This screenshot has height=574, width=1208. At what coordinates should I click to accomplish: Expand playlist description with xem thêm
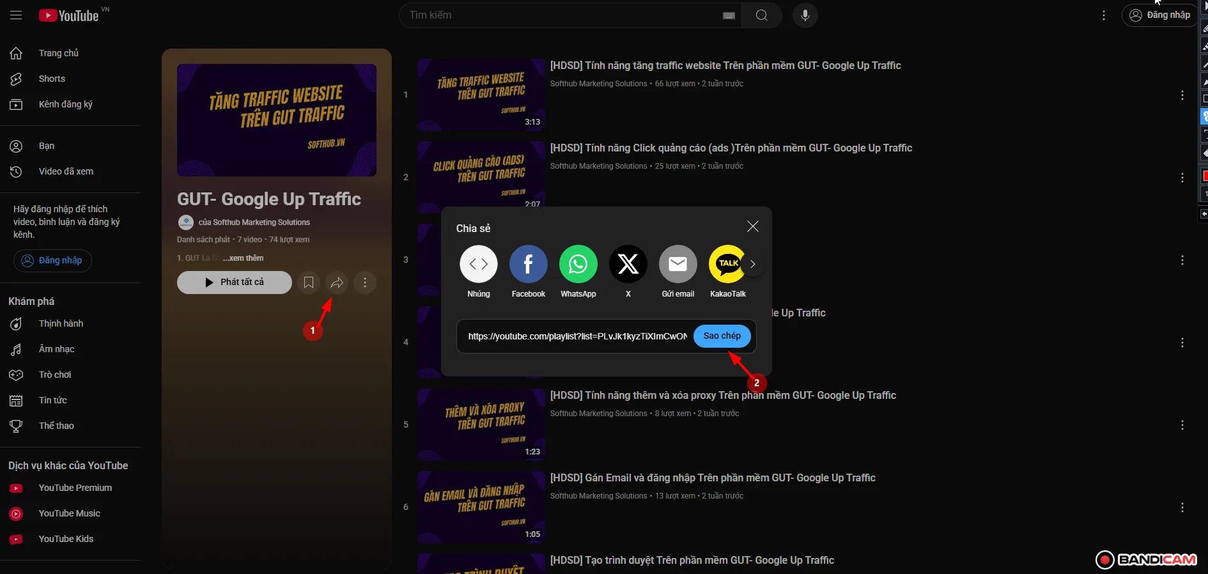pos(243,258)
